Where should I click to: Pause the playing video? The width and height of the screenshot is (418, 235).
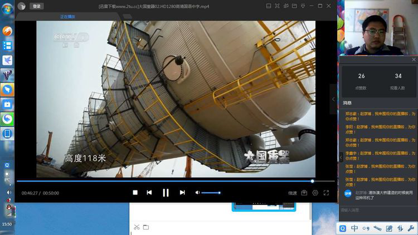[x=166, y=193]
